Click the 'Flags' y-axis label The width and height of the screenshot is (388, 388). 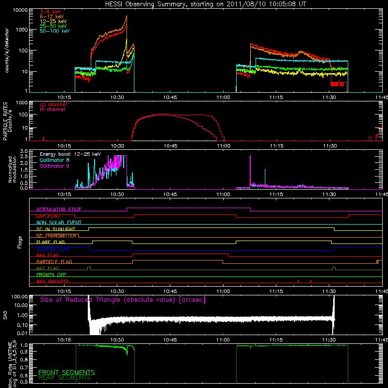[x=19, y=242]
